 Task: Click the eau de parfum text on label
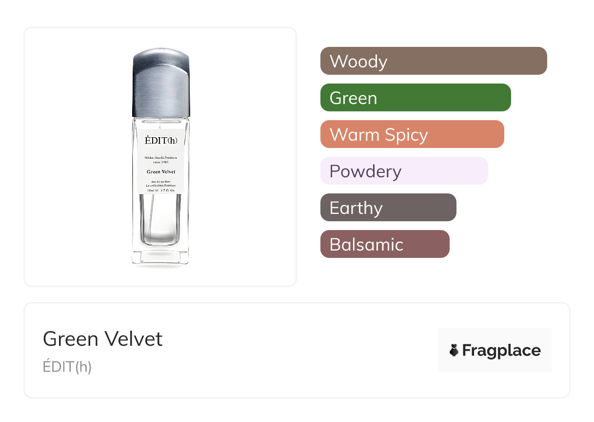pyautogui.click(x=161, y=182)
